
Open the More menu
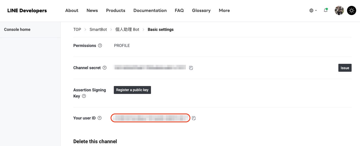(224, 10)
